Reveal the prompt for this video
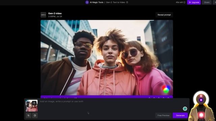216x121 pixels. tap(164, 15)
